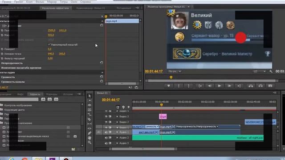285x160 pixels.
Task: Click the Lift button
Action: click(x=251, y=86)
